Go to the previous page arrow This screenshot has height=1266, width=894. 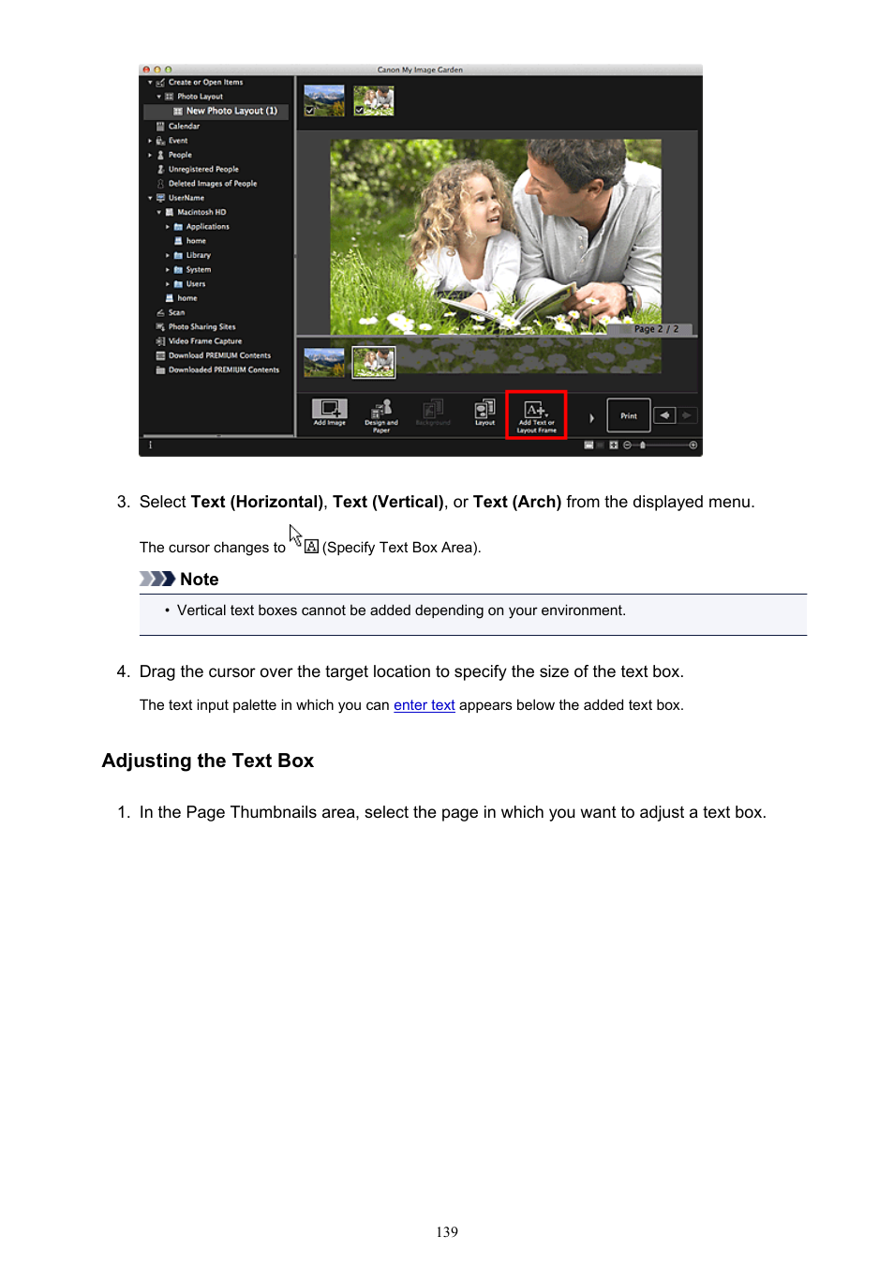tap(664, 415)
